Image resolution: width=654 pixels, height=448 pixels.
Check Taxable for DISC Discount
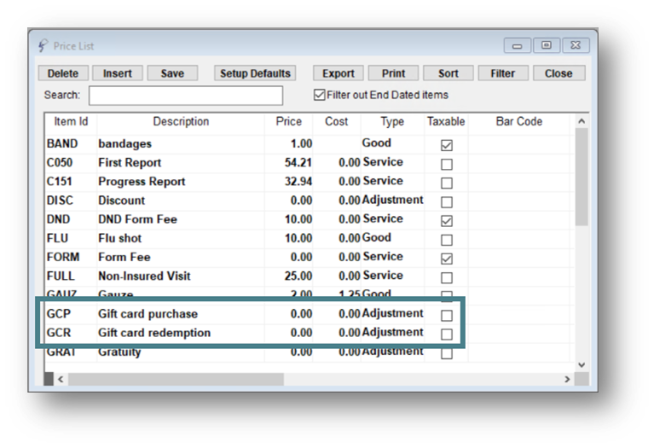(447, 202)
